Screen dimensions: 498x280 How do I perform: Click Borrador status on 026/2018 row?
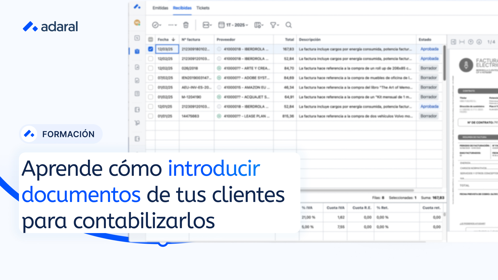click(x=428, y=68)
